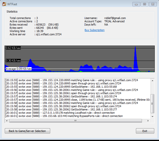159x141 pixels.
Task: Select log line matching Localhost rule
Action: click(x=60, y=113)
